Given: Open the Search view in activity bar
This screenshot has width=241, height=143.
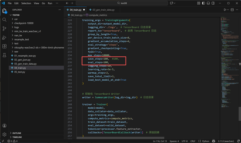Looking at the screenshot, I should coord(4,20).
